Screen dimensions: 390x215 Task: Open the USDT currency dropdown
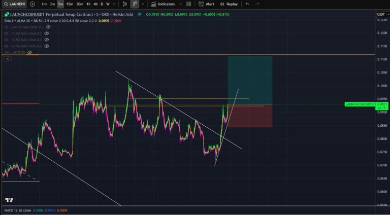(x=383, y=14)
